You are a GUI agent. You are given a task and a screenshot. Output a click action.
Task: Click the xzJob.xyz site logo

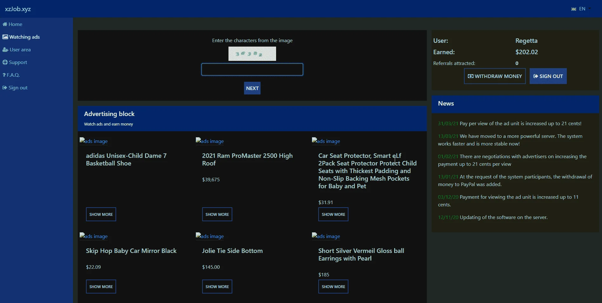[18, 9]
